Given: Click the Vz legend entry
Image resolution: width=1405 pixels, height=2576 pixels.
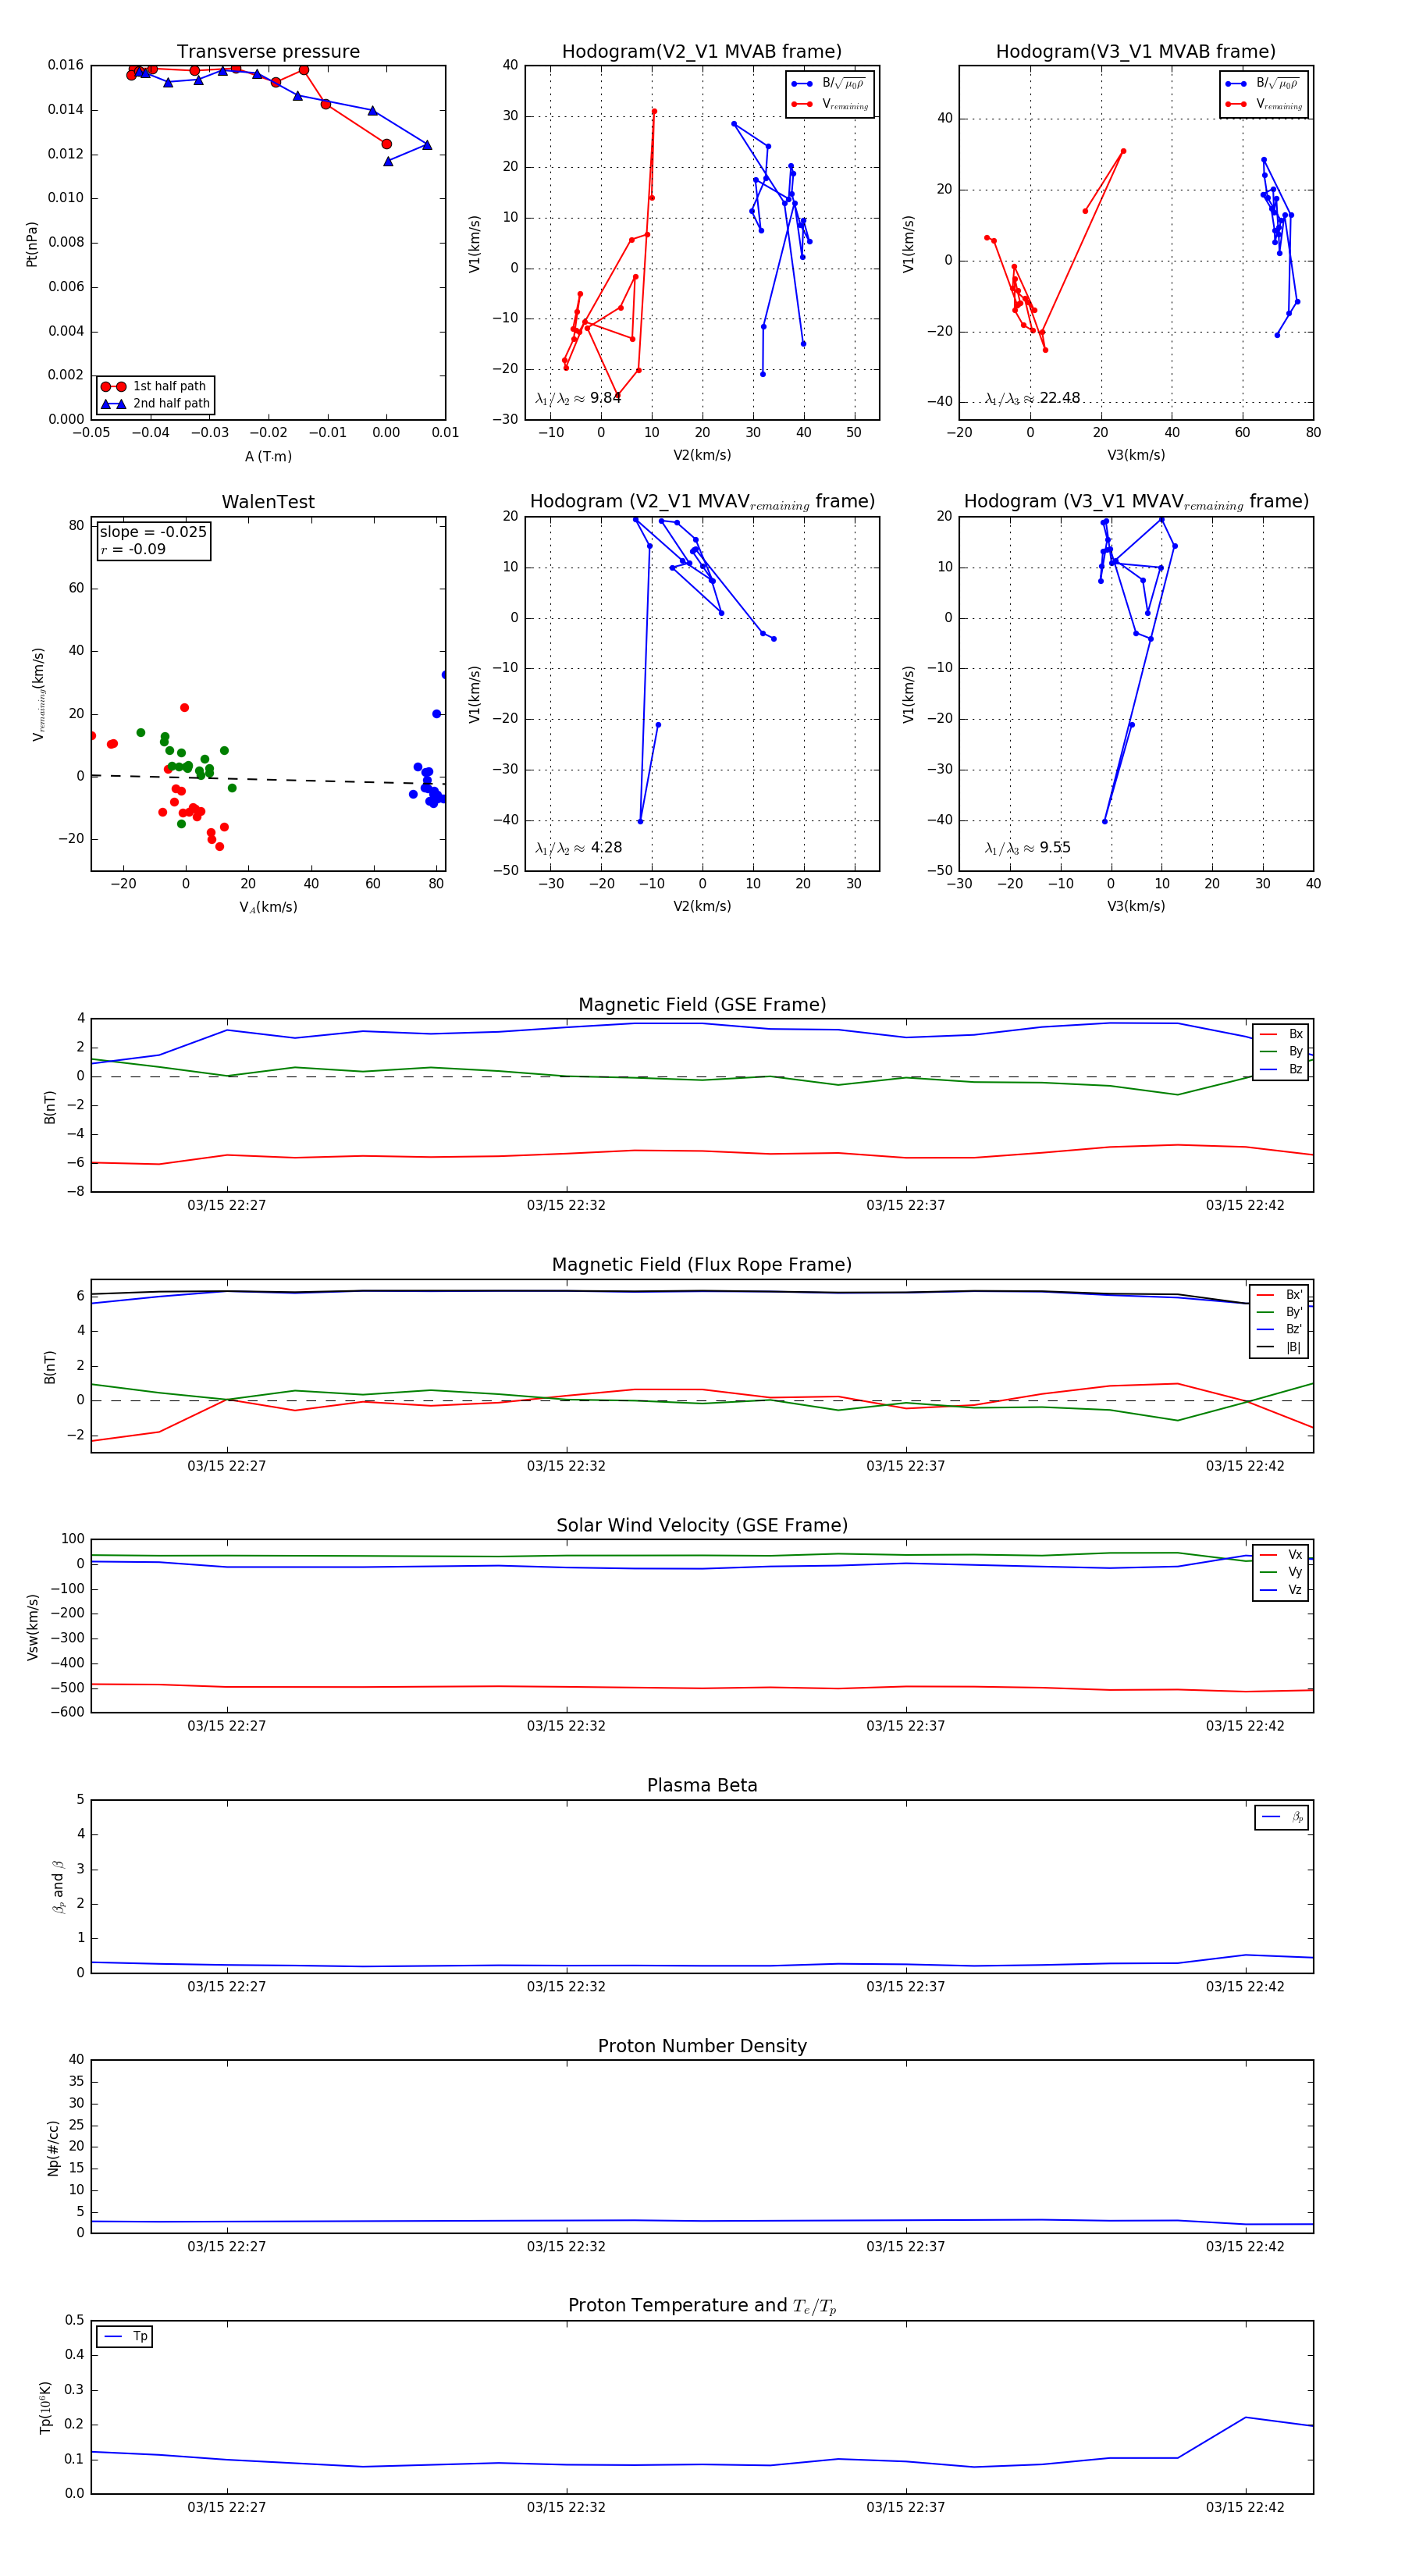Looking at the screenshot, I should pos(1281,1590).
